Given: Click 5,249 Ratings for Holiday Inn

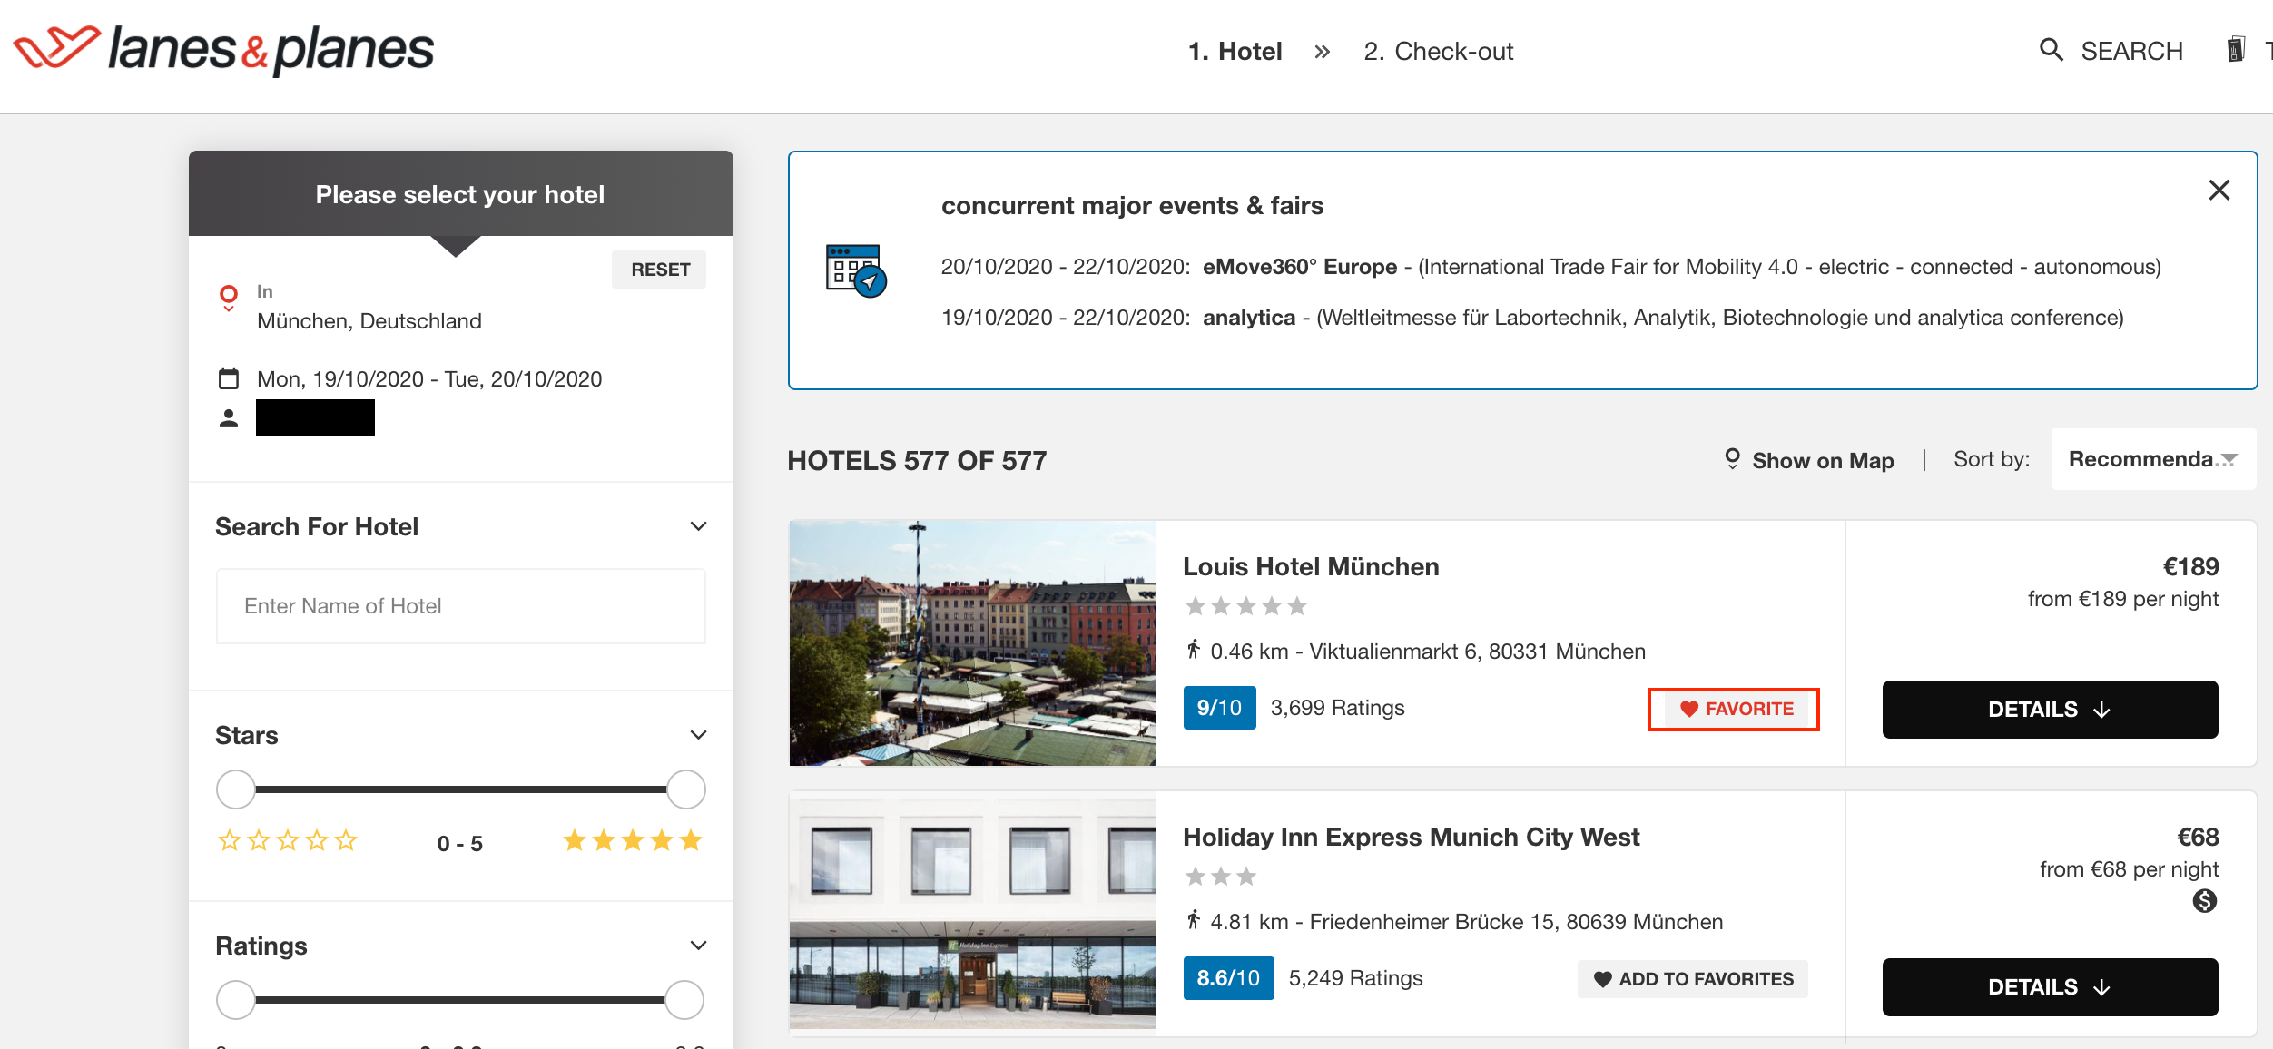Looking at the screenshot, I should click(x=1356, y=978).
